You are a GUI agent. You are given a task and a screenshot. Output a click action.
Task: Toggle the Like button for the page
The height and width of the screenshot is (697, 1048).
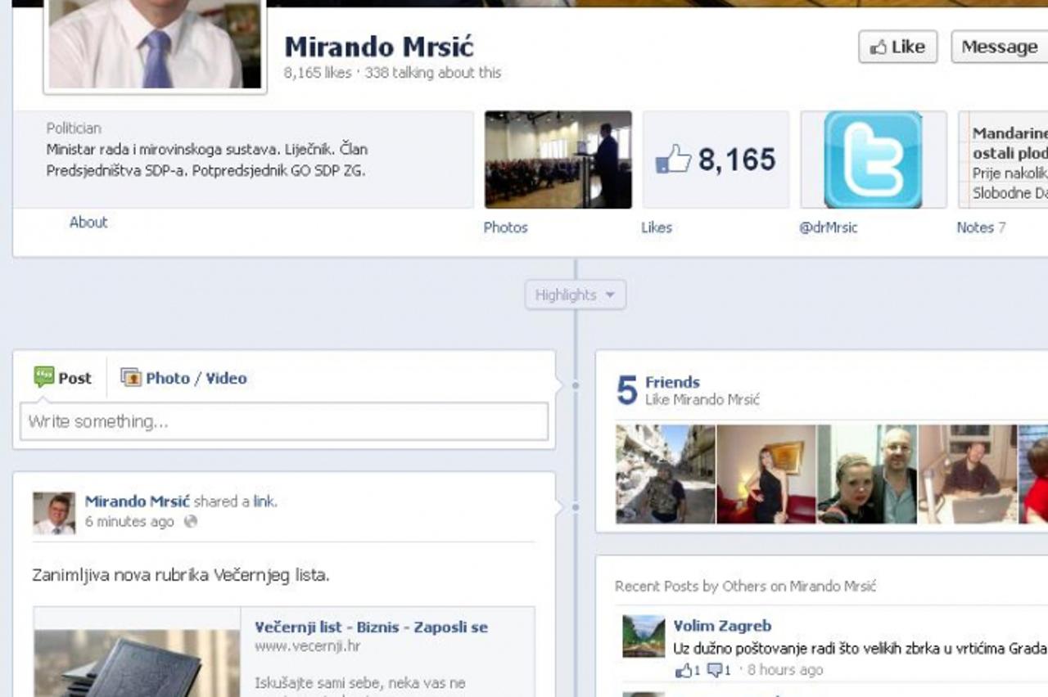click(897, 47)
